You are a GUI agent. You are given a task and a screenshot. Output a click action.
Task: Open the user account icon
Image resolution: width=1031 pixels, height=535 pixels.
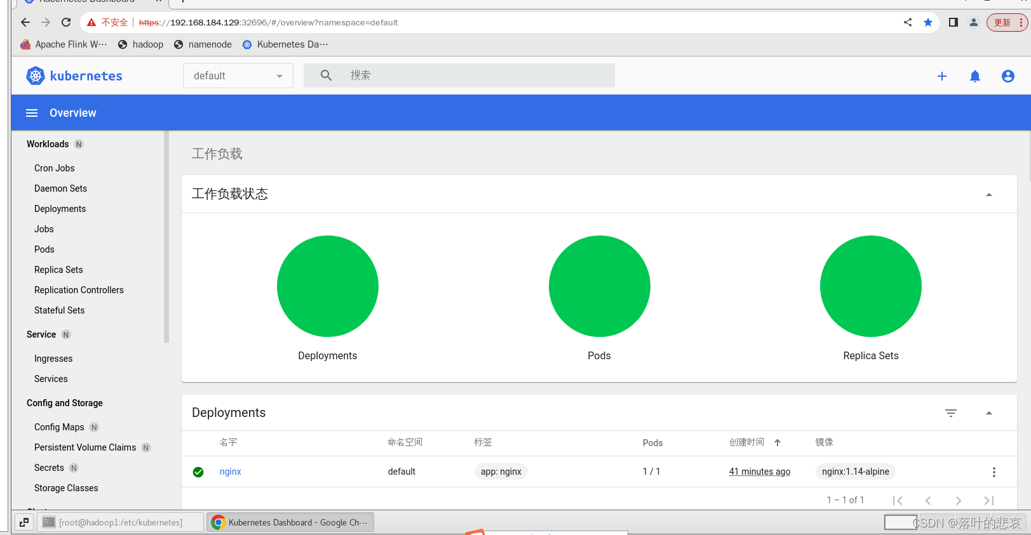(1008, 76)
